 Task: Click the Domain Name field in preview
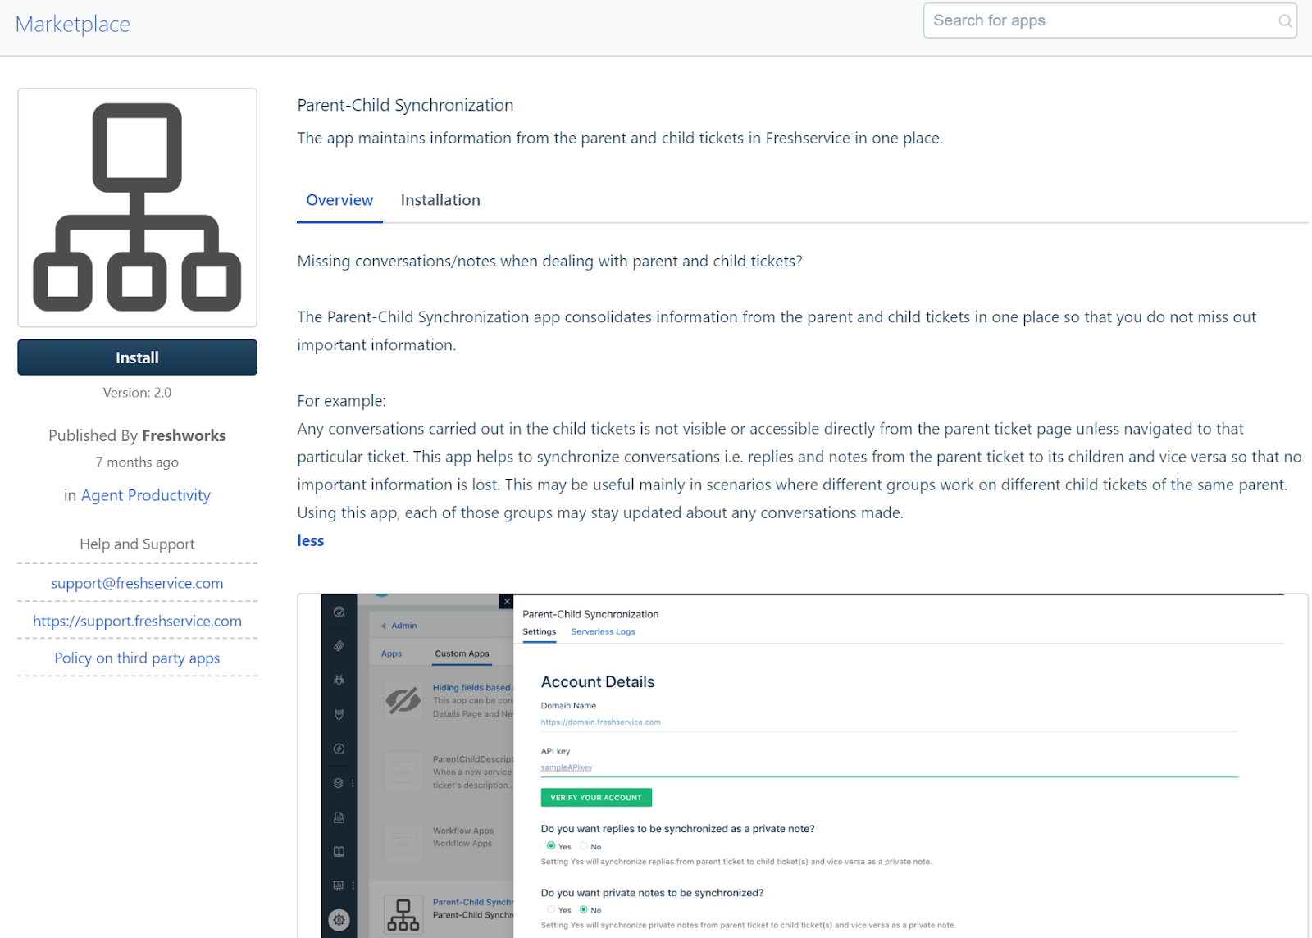tap(889, 722)
